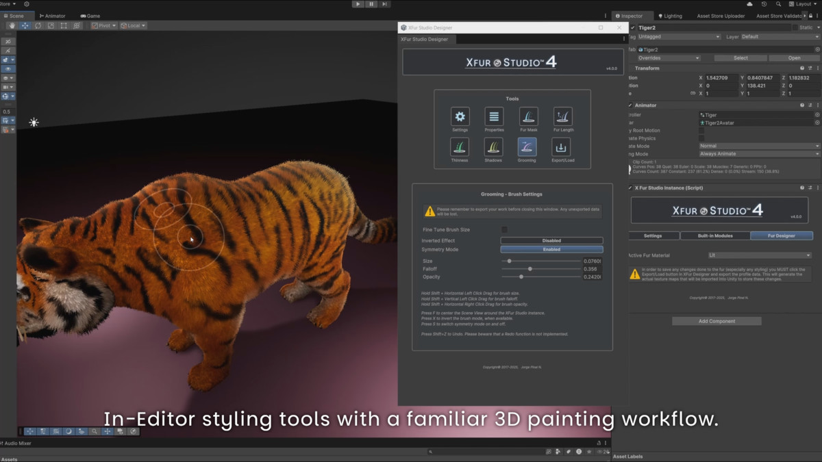Image resolution: width=822 pixels, height=462 pixels.
Task: Select the Shadows painting tool
Action: point(493,146)
